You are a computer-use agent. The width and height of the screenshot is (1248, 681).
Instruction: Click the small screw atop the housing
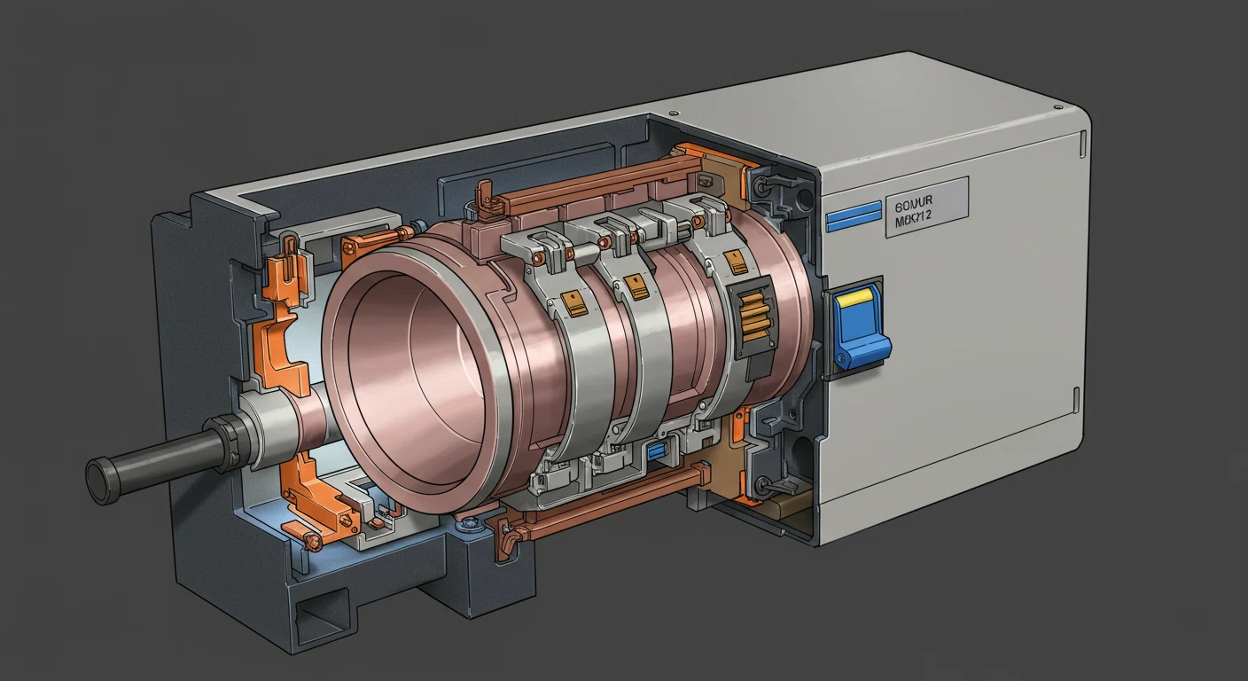[675, 113]
